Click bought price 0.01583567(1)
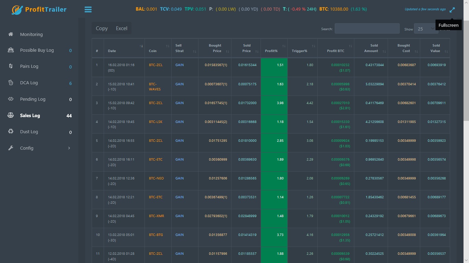469x263 pixels. click(x=216, y=65)
